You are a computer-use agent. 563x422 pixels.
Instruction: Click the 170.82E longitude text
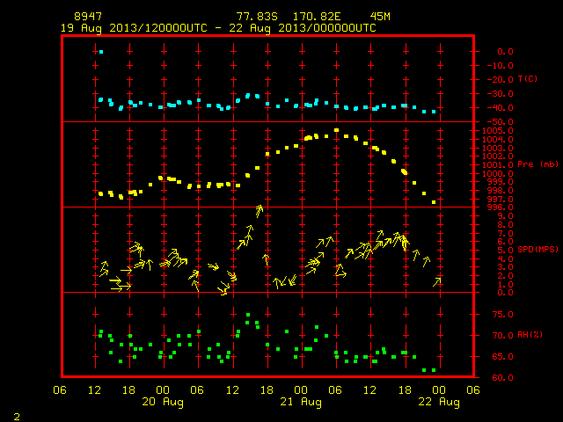point(317,17)
